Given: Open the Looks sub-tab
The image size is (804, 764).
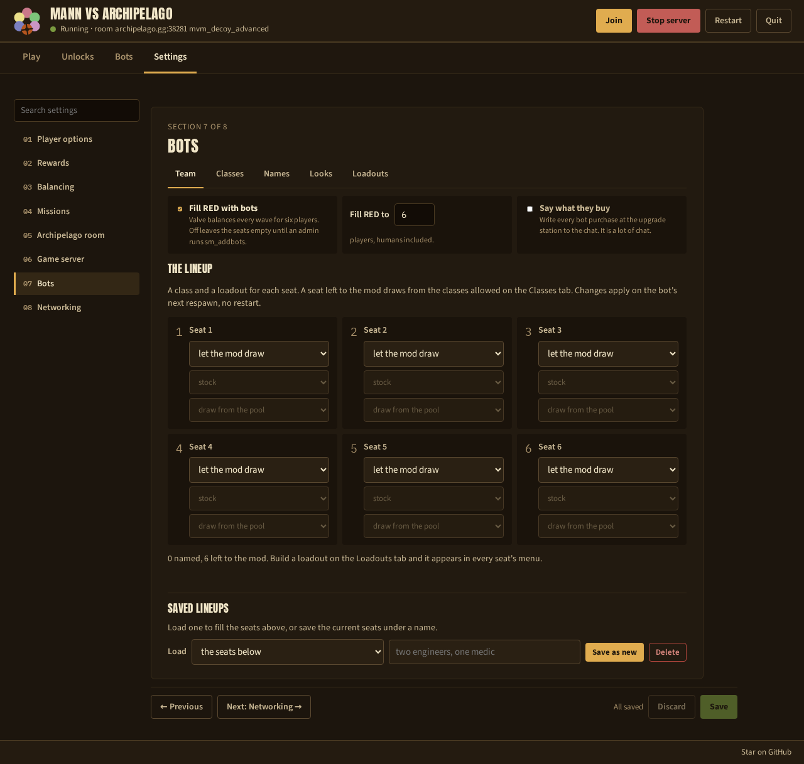Looking at the screenshot, I should 321,173.
